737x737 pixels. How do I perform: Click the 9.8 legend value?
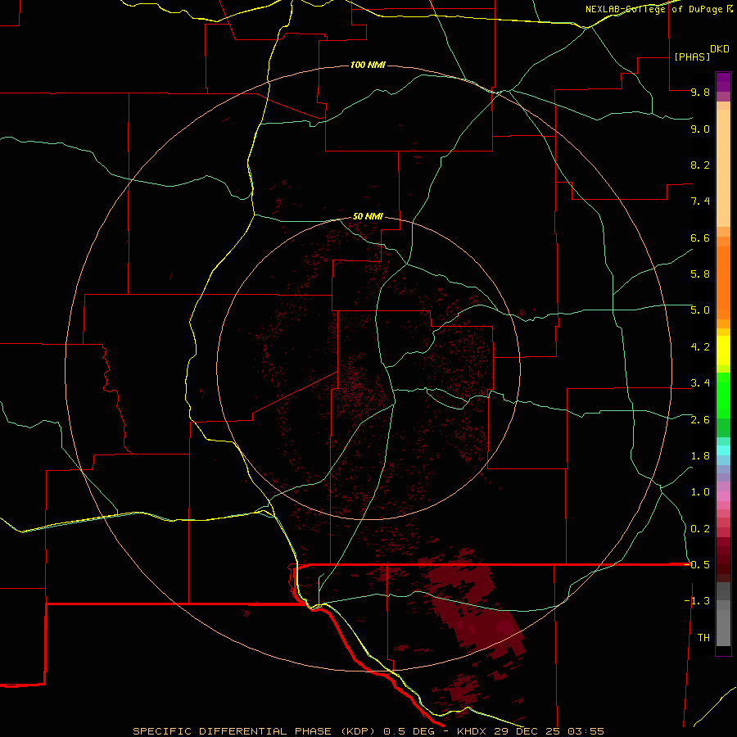click(x=700, y=92)
